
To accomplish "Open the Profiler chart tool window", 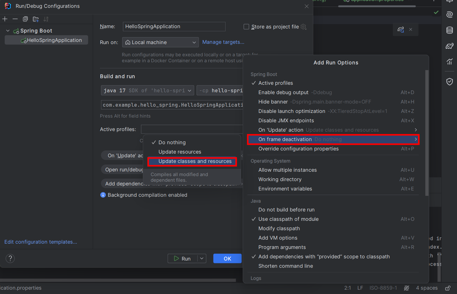I will 449,62.
